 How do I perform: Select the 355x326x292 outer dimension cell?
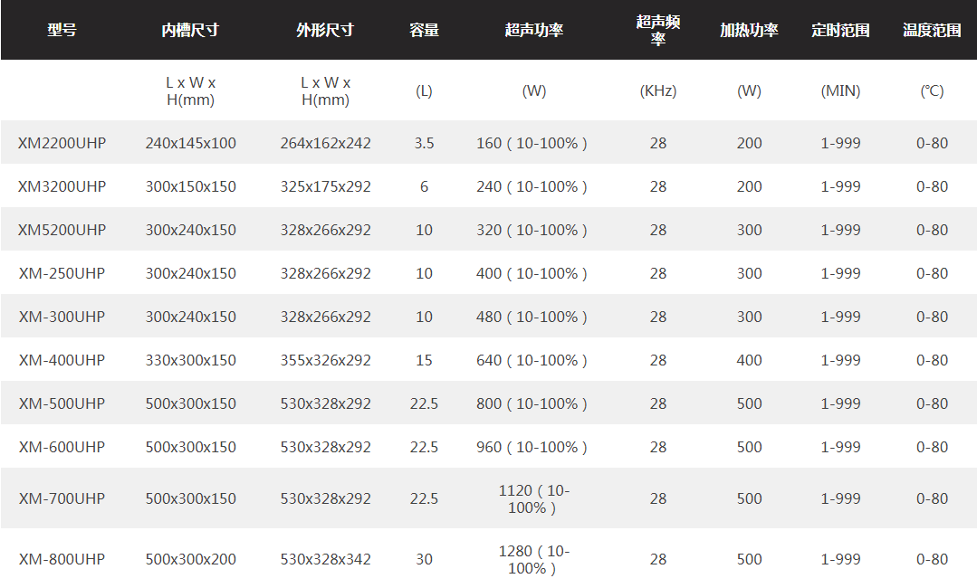(325, 360)
